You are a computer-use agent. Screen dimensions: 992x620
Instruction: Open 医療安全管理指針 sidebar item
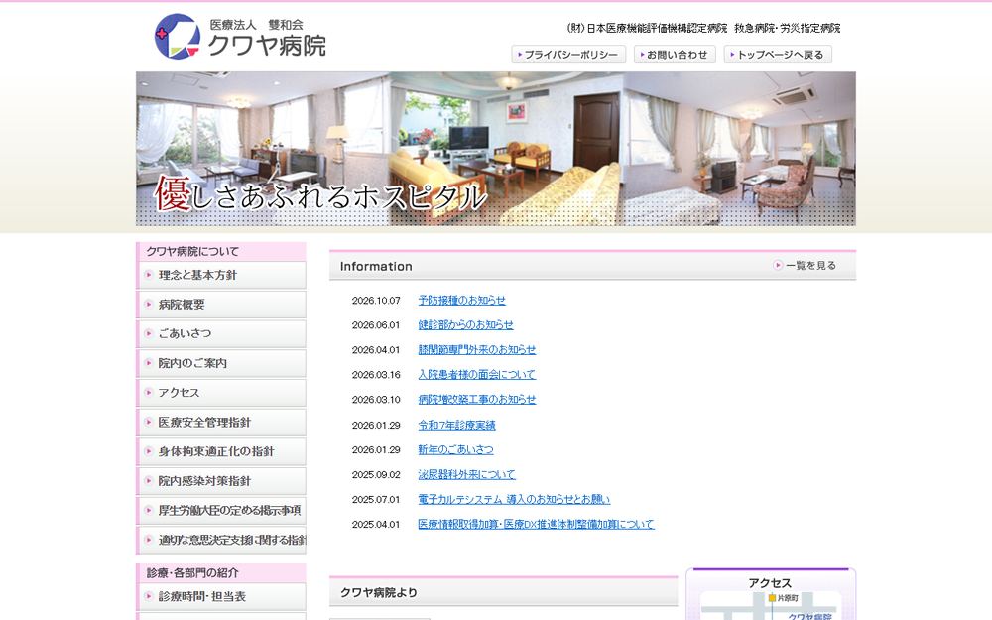(221, 422)
